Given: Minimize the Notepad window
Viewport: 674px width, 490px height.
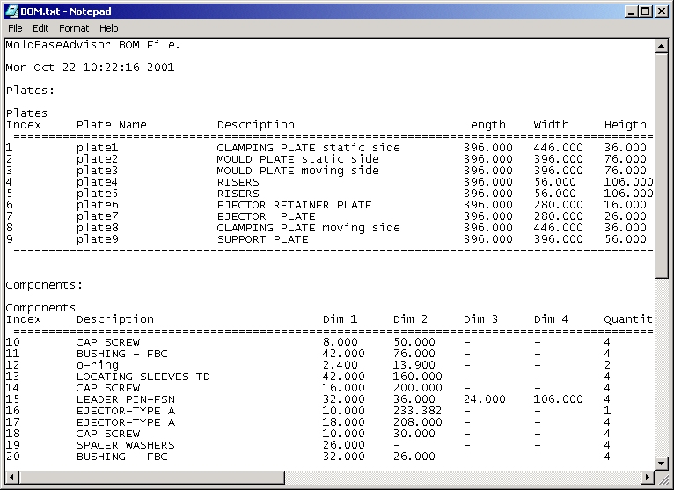Looking at the screenshot, I should coord(631,11).
